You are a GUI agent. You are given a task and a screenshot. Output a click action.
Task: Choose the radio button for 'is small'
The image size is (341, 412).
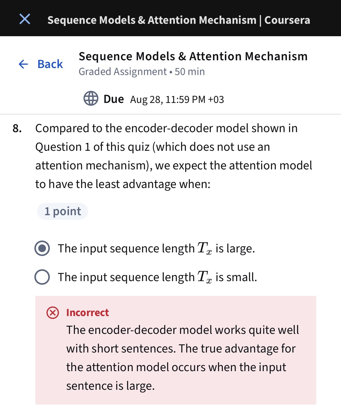coord(42,277)
